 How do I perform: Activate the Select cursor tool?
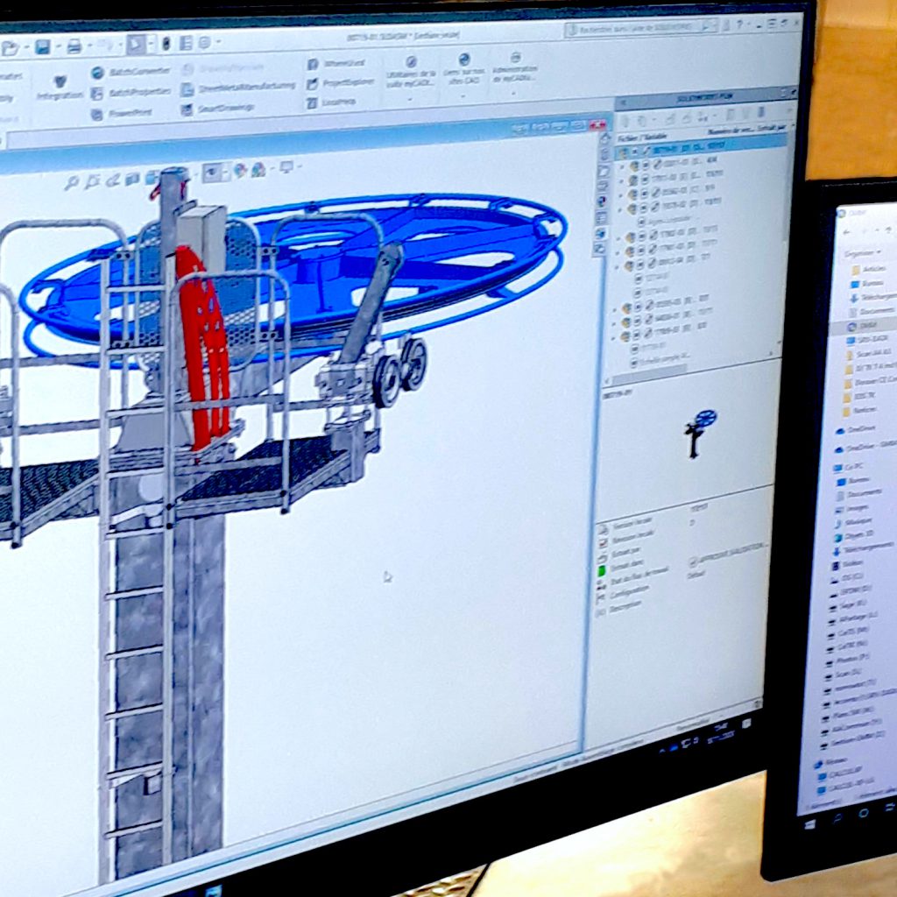(136, 44)
